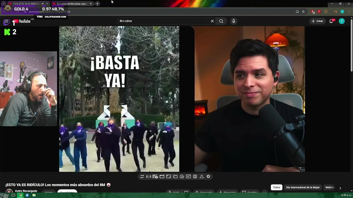Viewport: 353px width, 198px height.
Task: Toggle the hide-elements eye icon below the player
Action: (155, 177)
